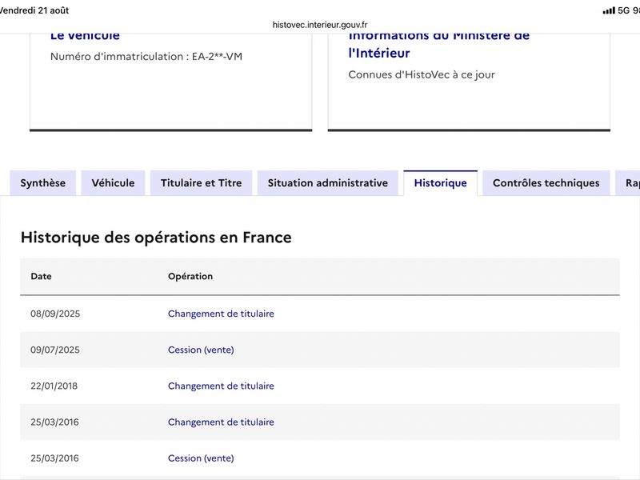640x480 pixels.
Task: Select the date 22/01/2018
Action: pyautogui.click(x=54, y=386)
